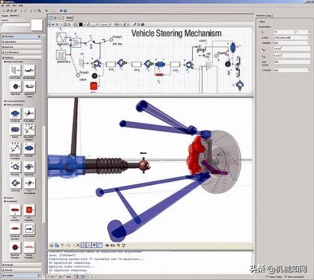Pick the Spherical joint component
The height and width of the screenshot is (280, 314).
pos(29,167)
